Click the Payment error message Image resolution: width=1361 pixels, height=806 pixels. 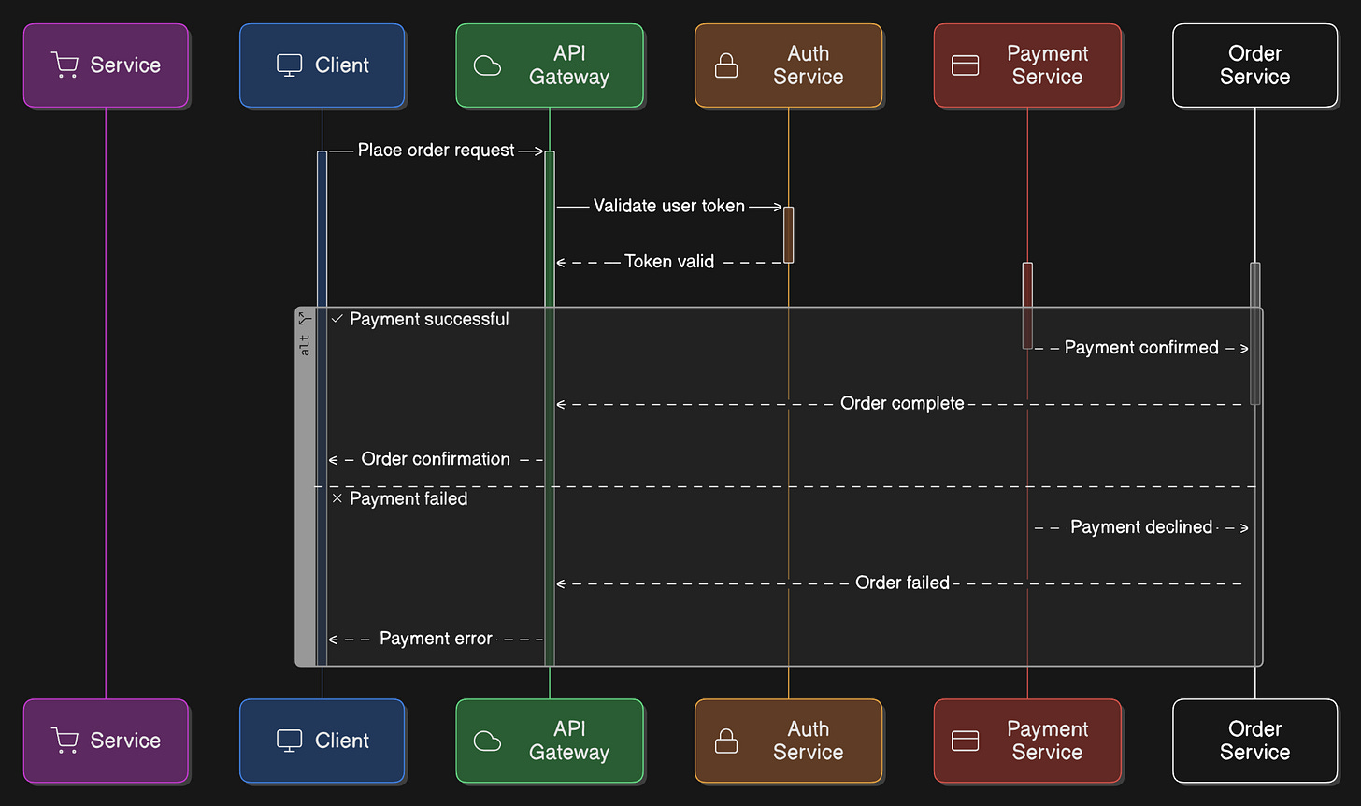tap(436, 639)
